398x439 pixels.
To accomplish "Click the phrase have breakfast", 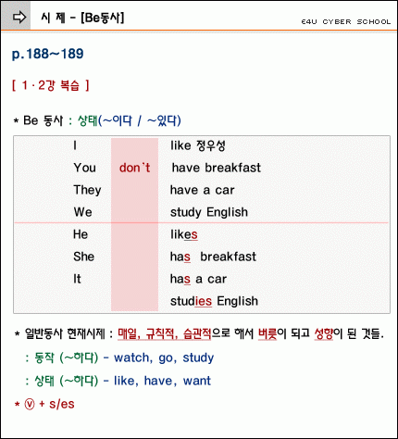I will 217,168.
